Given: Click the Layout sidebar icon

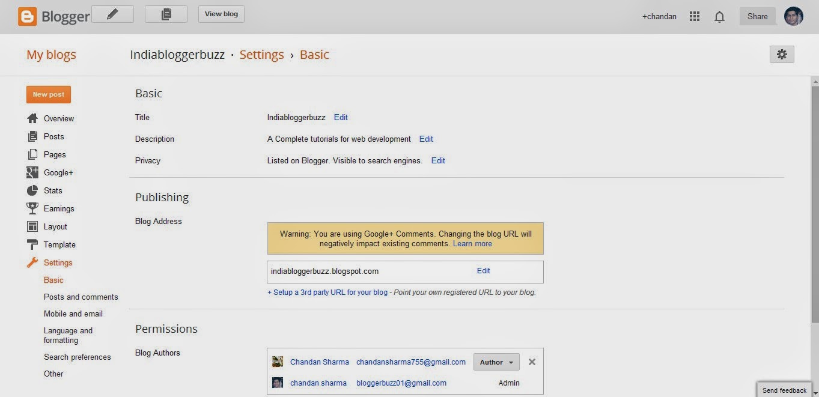Looking at the screenshot, I should 32,226.
